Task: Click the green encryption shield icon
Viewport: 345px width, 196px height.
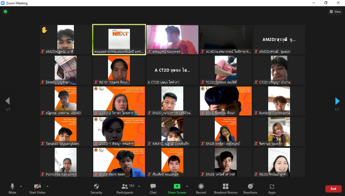Action: [x=5, y=11]
